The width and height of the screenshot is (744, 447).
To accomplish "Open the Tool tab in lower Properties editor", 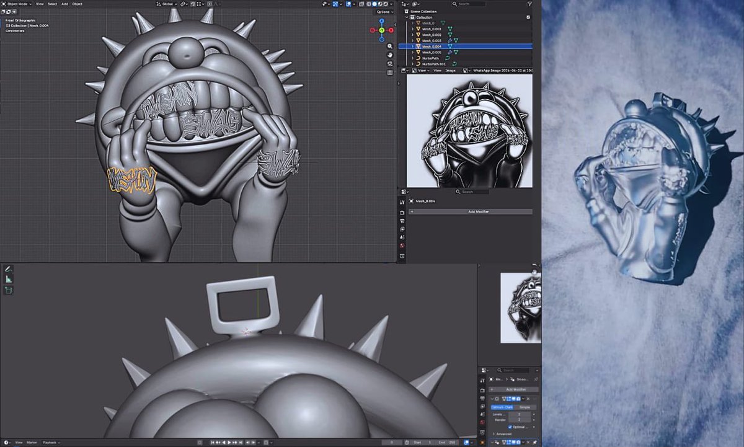I will 482,381.
